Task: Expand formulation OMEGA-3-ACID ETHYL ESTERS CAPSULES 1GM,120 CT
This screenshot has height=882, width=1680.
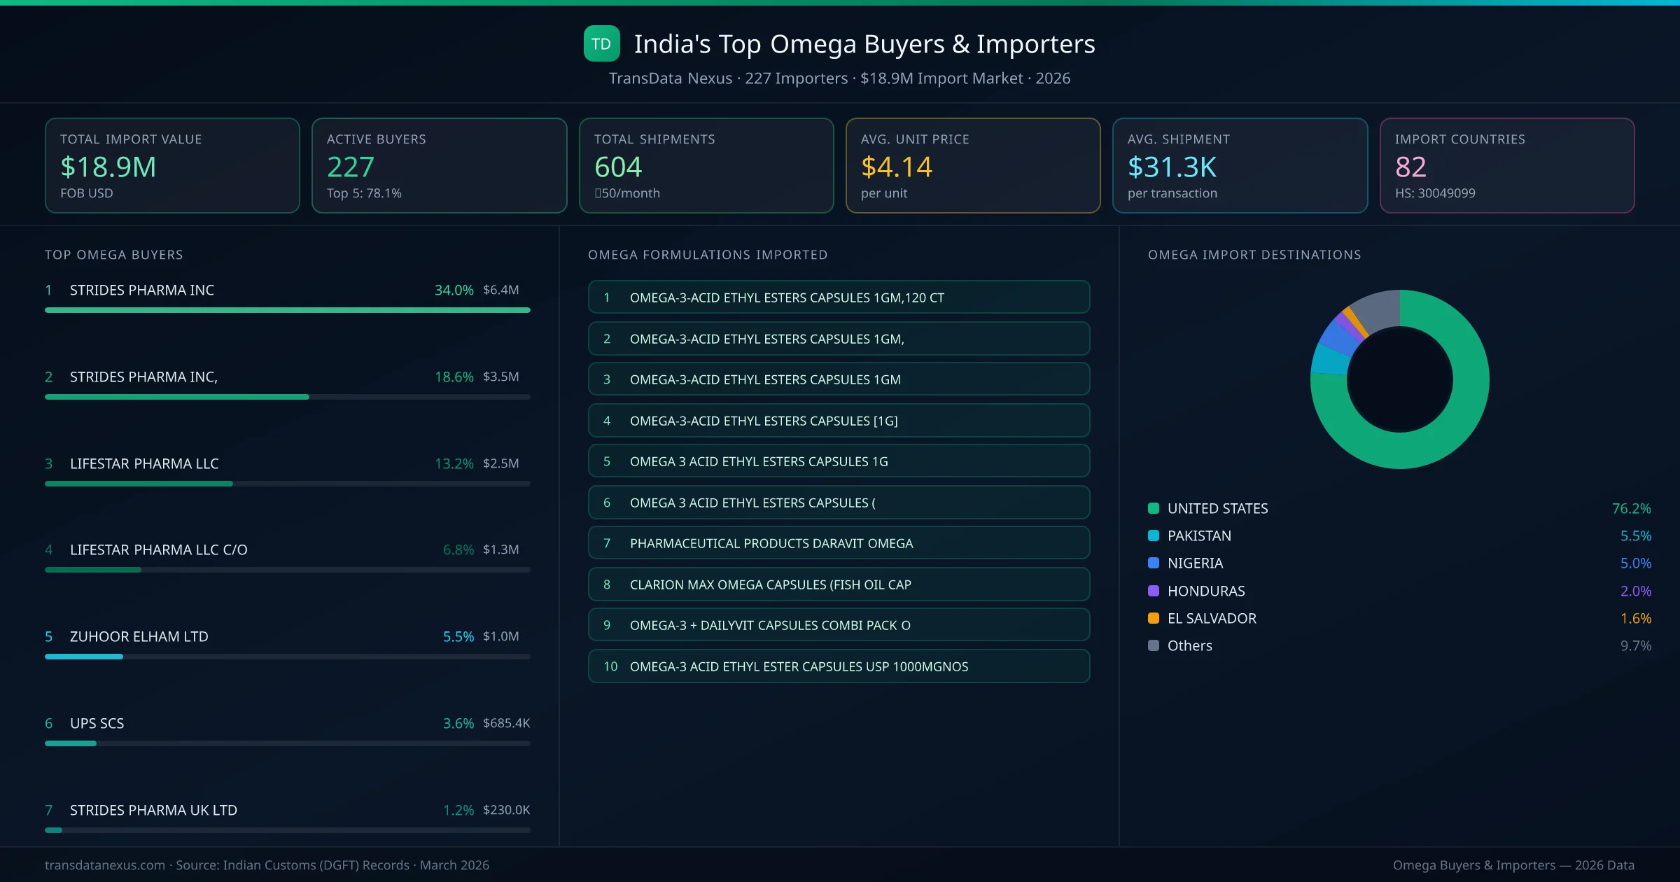Action: pyautogui.click(x=839, y=297)
